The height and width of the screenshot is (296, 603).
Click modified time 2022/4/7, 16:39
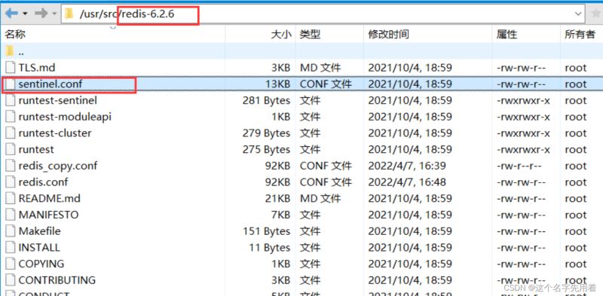(407, 166)
